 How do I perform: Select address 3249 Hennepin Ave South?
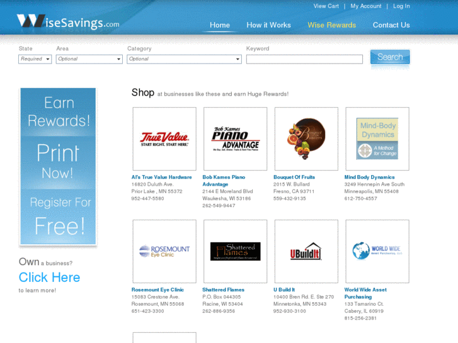[x=374, y=184]
